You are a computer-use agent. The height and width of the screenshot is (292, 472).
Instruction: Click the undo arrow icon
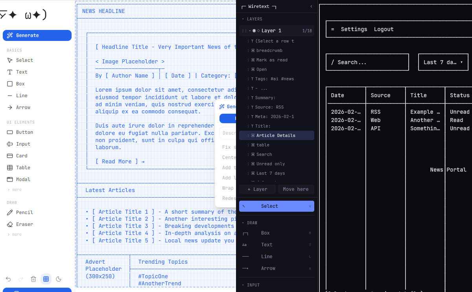coord(8,279)
